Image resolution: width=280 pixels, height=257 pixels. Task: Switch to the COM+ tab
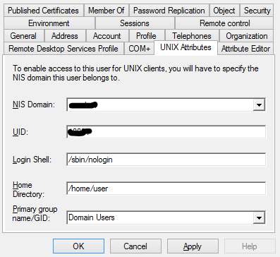click(x=140, y=49)
